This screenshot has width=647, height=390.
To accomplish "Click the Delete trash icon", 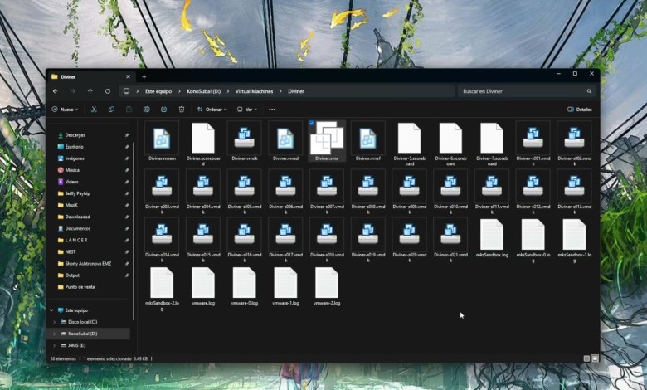I will click(x=182, y=110).
